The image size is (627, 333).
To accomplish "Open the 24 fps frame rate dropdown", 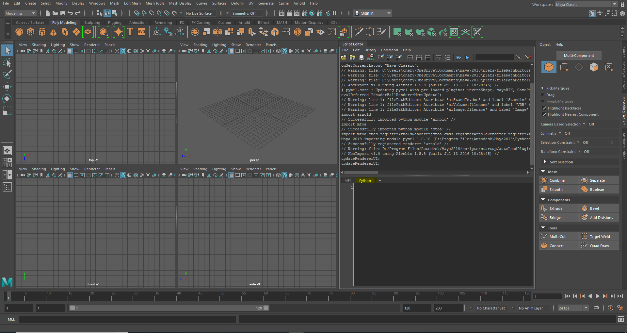I will coord(573,308).
